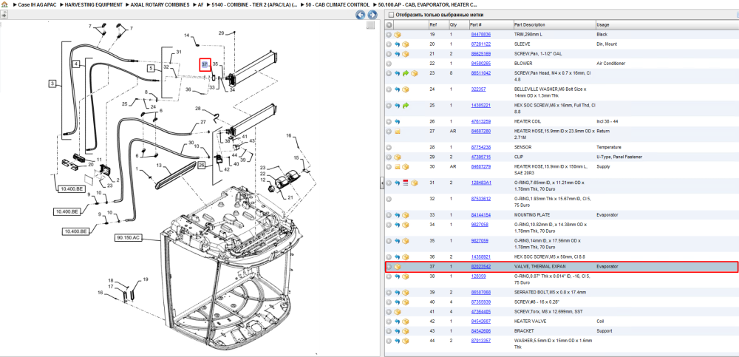Open part number link 82023542

(481, 266)
